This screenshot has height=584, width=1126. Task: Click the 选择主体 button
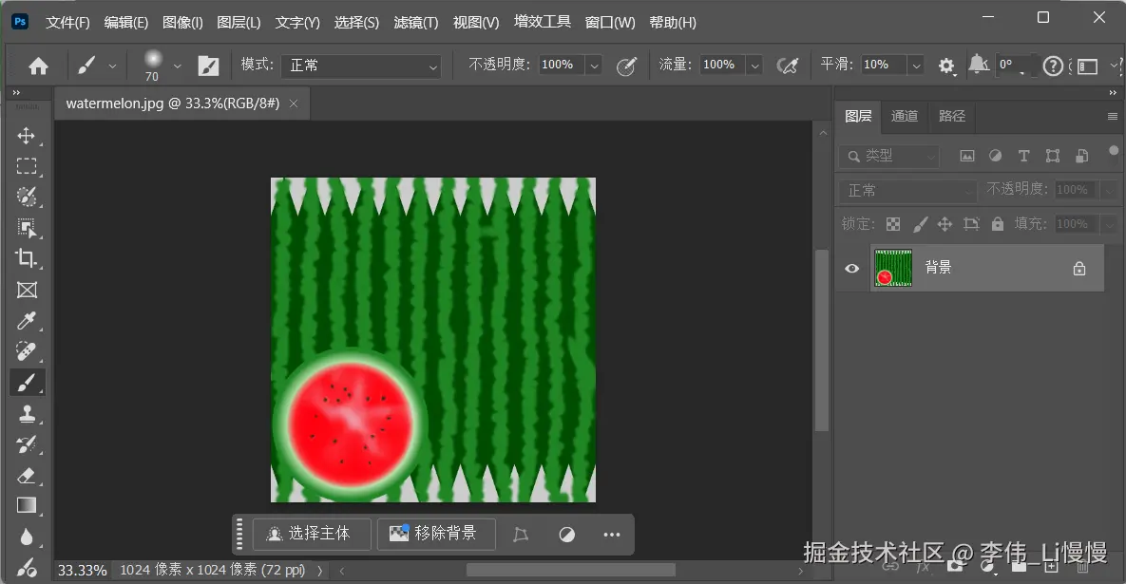(312, 534)
